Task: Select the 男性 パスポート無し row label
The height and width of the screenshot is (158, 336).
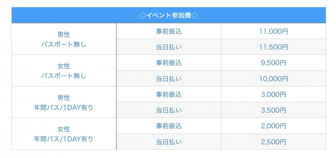Action: point(64,39)
